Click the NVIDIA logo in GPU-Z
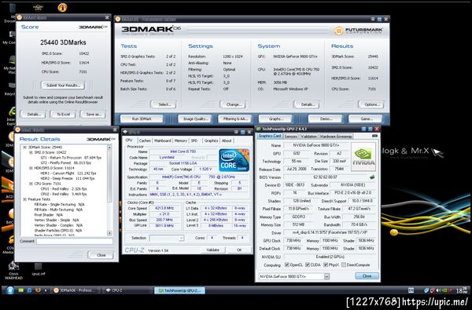This screenshot has height=310, width=472. tap(363, 157)
